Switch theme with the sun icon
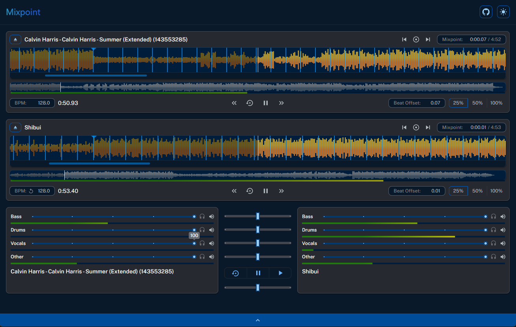516x327 pixels. coord(503,12)
